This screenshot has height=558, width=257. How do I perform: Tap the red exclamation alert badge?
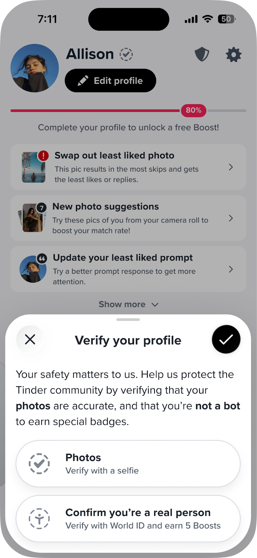click(43, 156)
